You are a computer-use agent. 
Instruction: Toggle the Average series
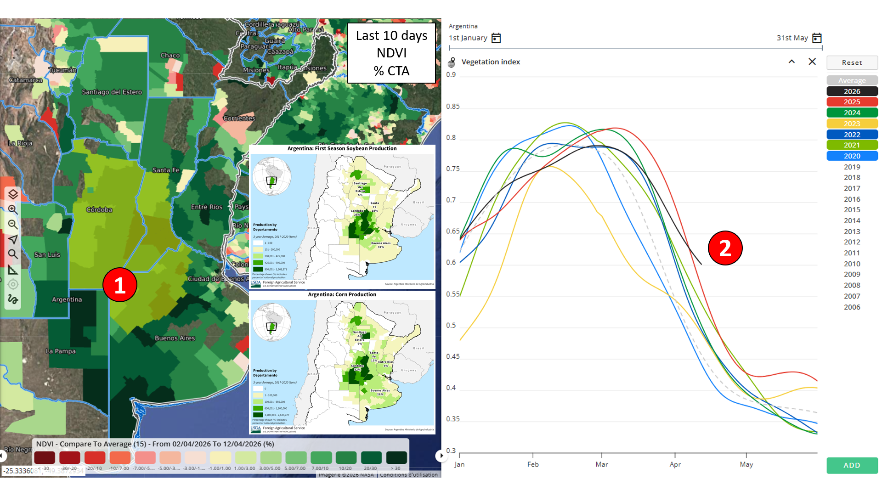[x=852, y=80]
